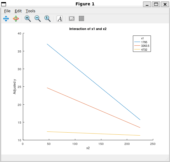Viewport: 170px width, 162px height.
Task: Click the legend entry 1795
Action: click(x=144, y=42)
